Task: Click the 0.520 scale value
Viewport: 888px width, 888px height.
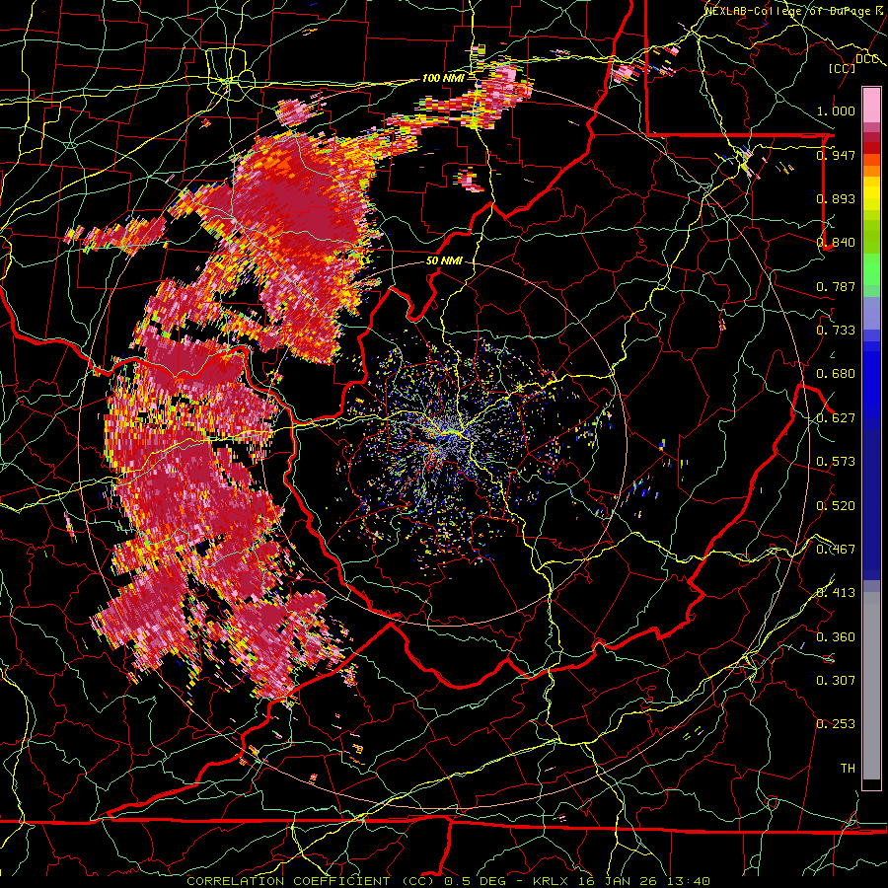Action: pos(836,506)
